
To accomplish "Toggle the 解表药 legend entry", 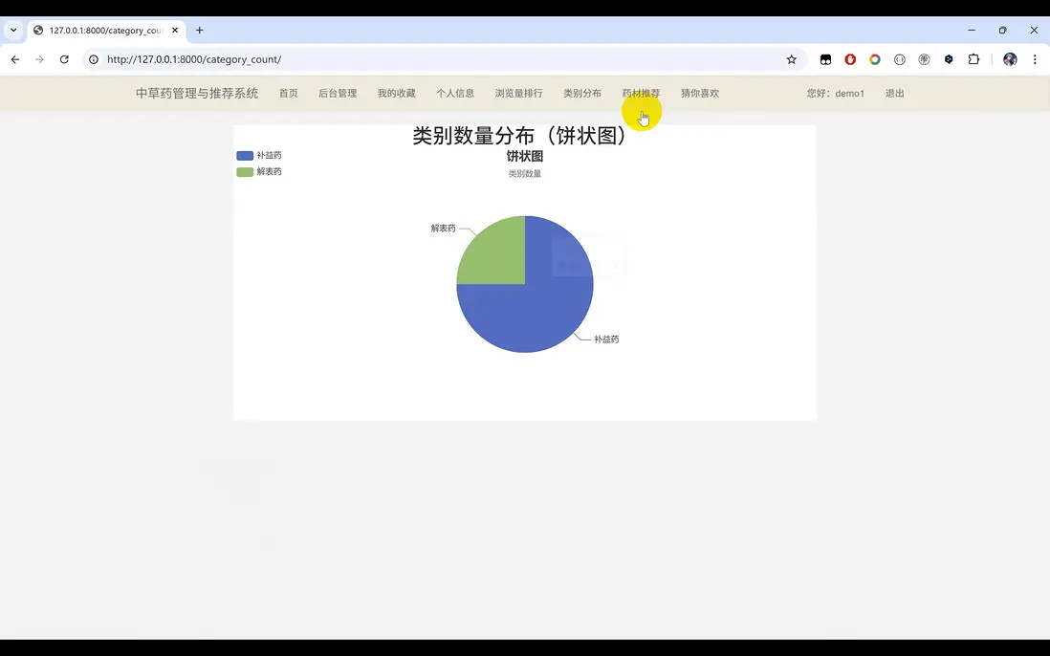I will [x=259, y=172].
